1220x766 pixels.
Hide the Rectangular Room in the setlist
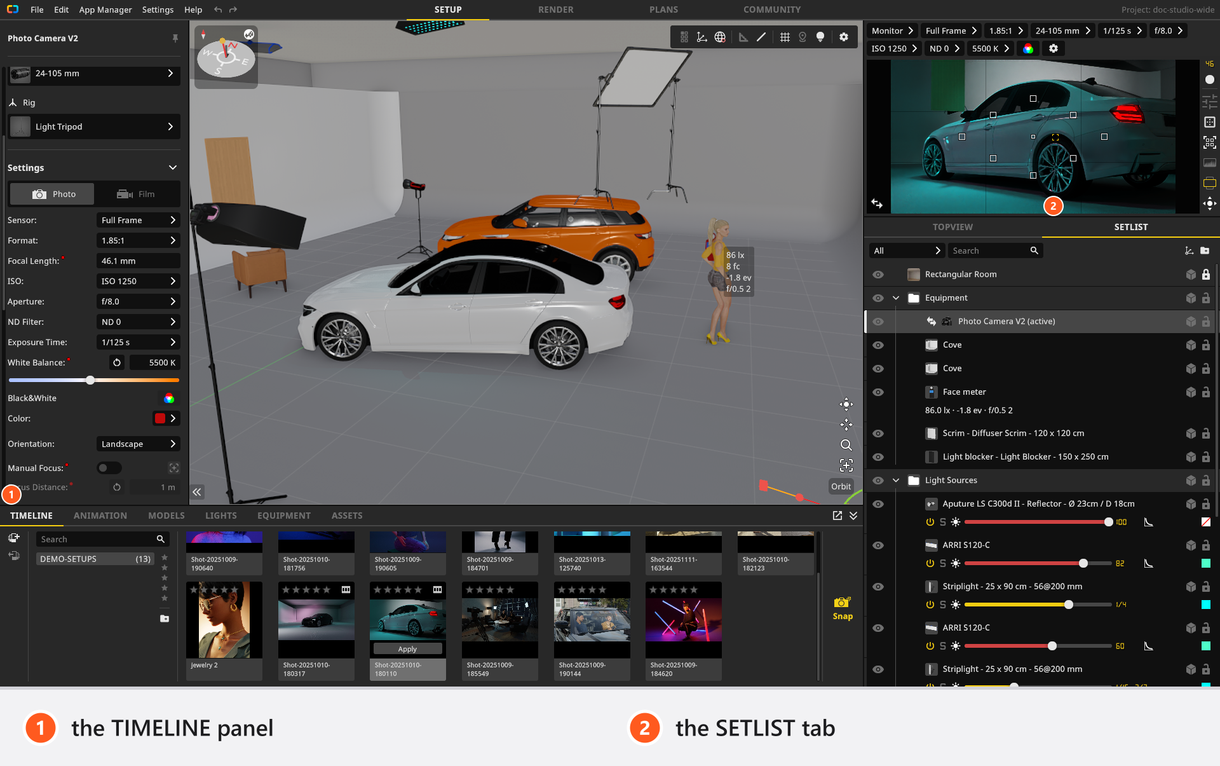click(878, 275)
